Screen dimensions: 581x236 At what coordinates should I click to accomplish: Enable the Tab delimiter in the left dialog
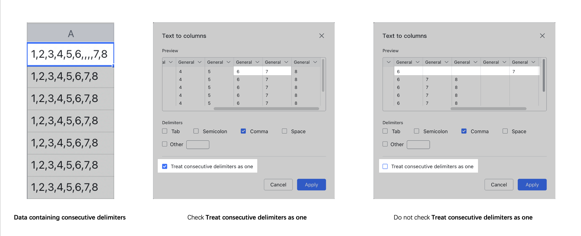click(165, 131)
